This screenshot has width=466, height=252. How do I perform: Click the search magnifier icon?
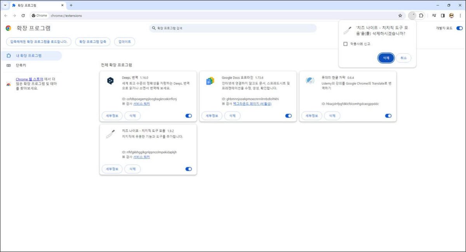pyautogui.click(x=154, y=28)
